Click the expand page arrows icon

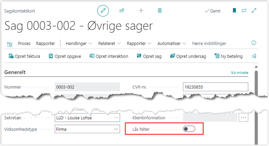click(254, 11)
